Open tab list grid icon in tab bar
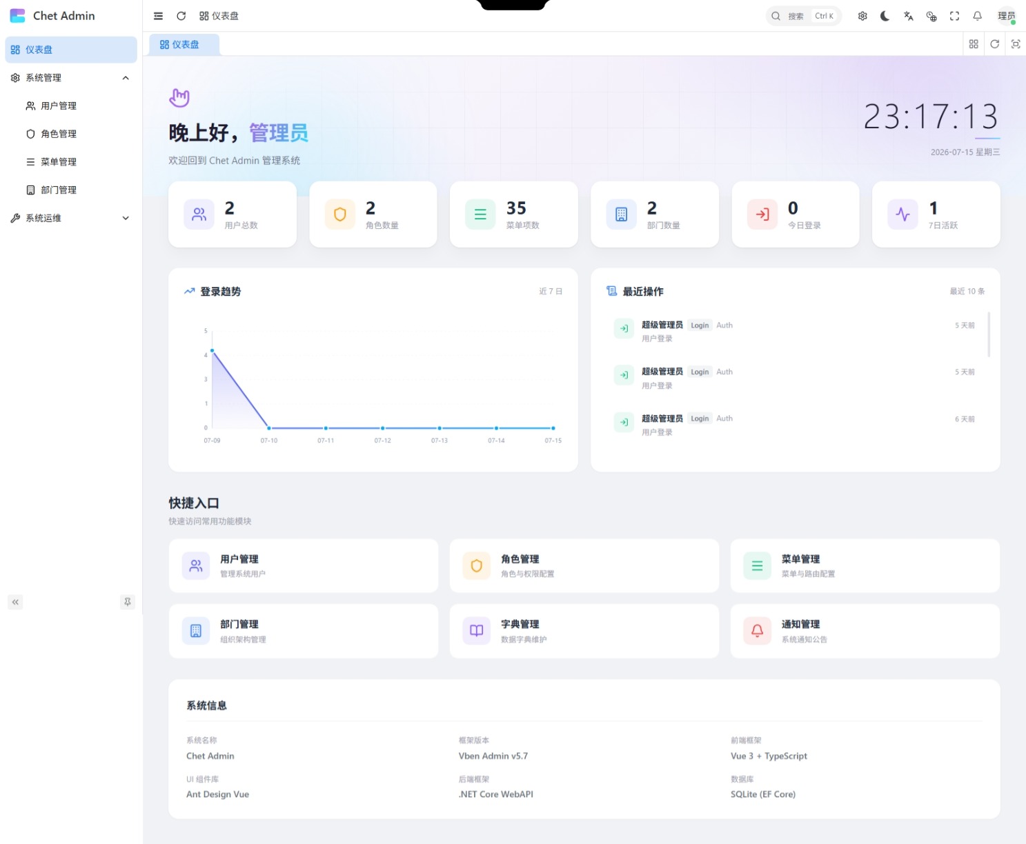Screen dimensions: 1026x844 pos(974,44)
